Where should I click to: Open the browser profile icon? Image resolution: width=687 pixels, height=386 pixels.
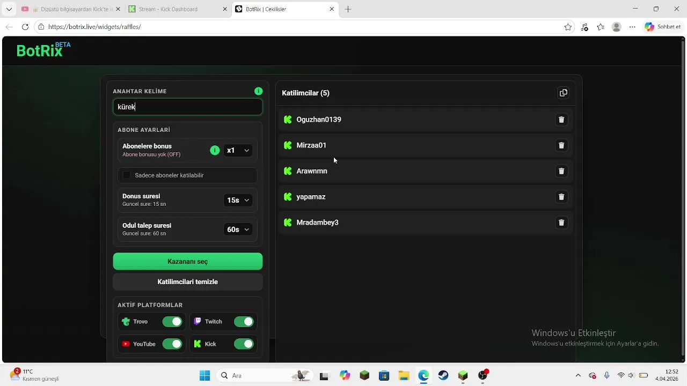tap(617, 27)
